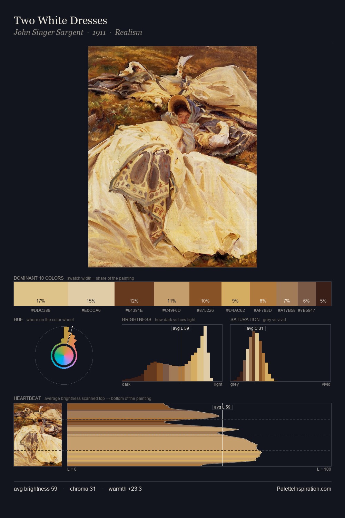
Task: Click the BRIGHTNESS section heading
Action: (x=137, y=319)
